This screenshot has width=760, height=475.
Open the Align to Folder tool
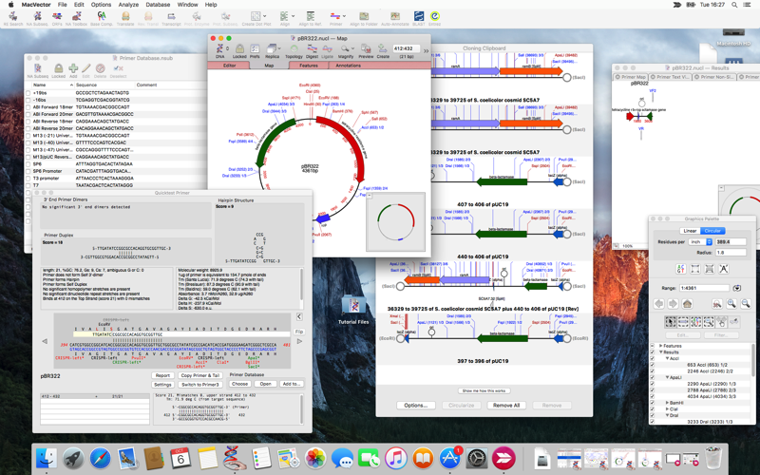coord(364,16)
